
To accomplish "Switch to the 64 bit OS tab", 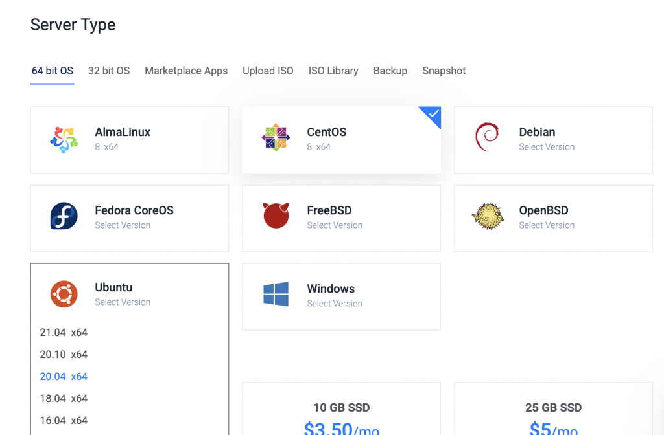I will tap(53, 71).
